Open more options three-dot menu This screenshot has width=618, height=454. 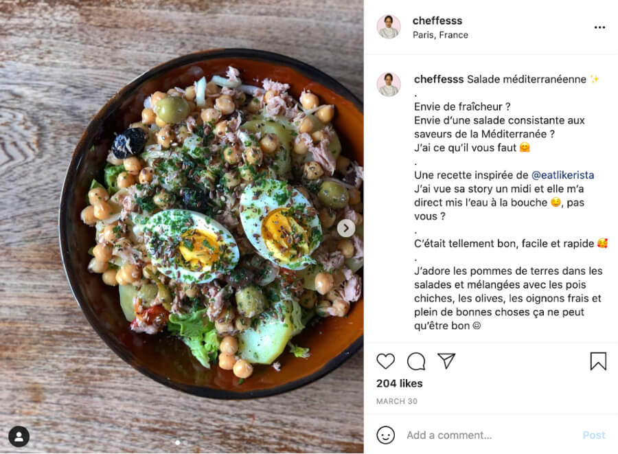tap(599, 27)
